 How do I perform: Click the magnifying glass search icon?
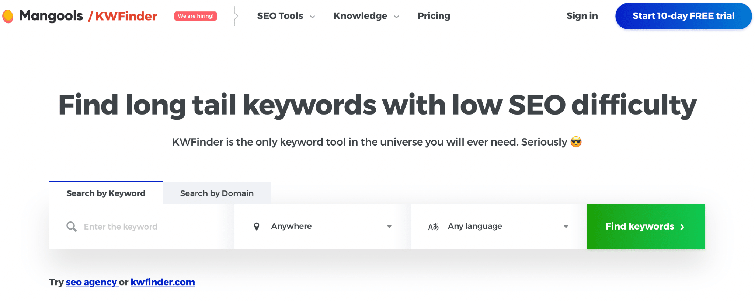point(72,227)
